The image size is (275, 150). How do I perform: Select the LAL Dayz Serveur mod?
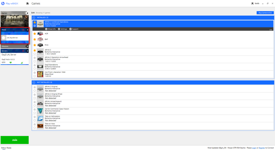point(15,38)
